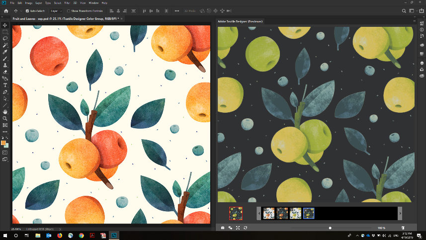The height and width of the screenshot is (240, 426).
Task: Click the foreground color swatch
Action: [x=4, y=143]
